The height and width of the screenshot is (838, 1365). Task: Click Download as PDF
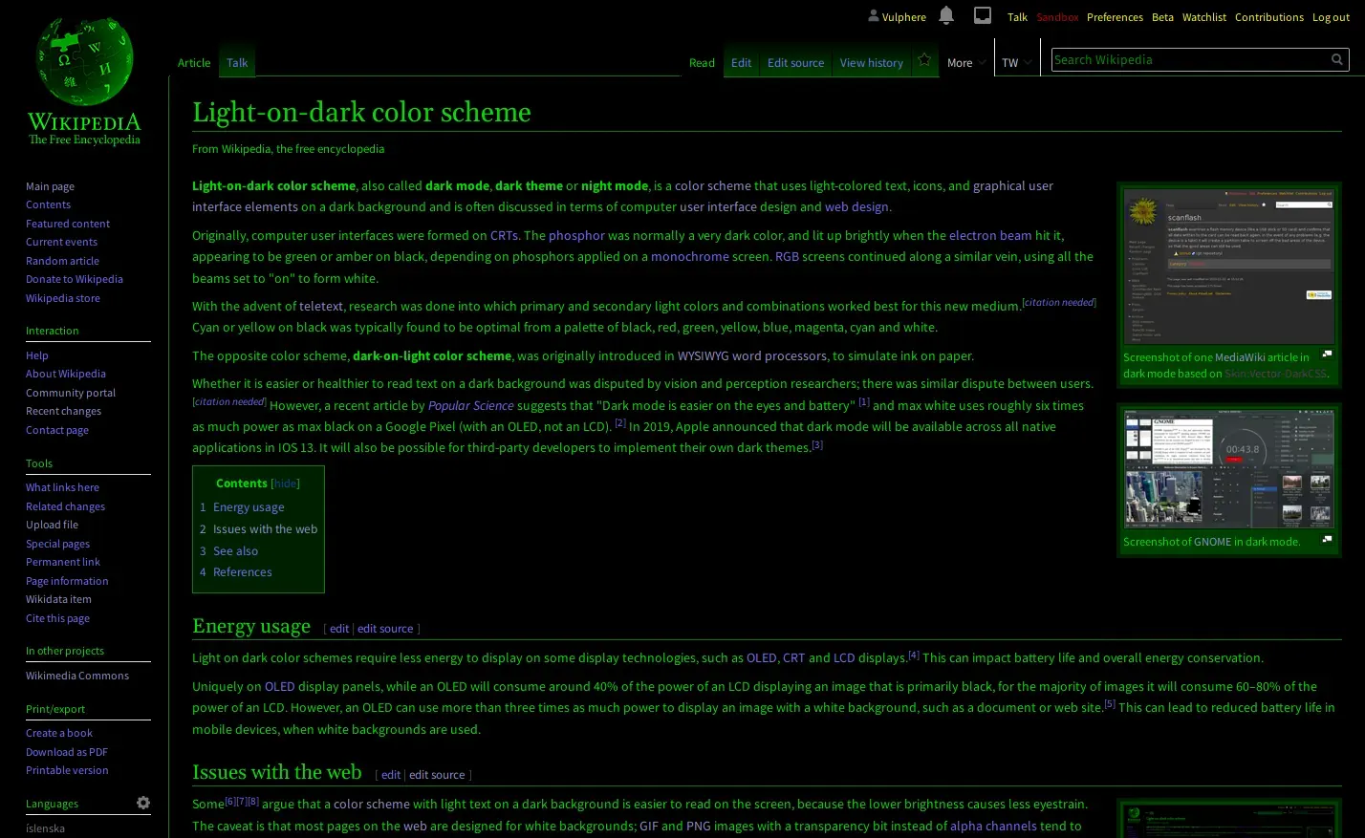pyautogui.click(x=66, y=752)
